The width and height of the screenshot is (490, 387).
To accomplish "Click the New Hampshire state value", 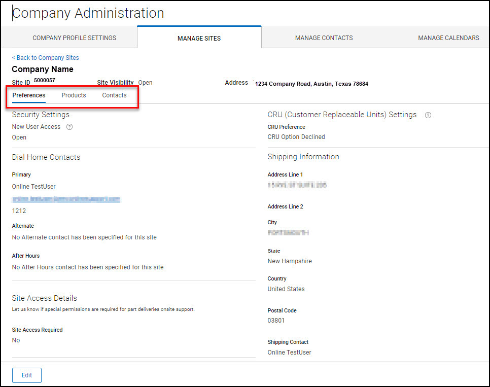I will (290, 261).
